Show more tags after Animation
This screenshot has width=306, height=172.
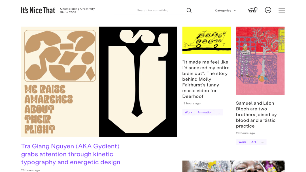[x=219, y=112]
